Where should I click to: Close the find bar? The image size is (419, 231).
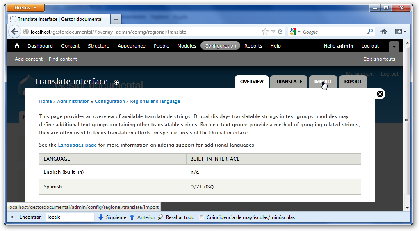[x=12, y=217]
